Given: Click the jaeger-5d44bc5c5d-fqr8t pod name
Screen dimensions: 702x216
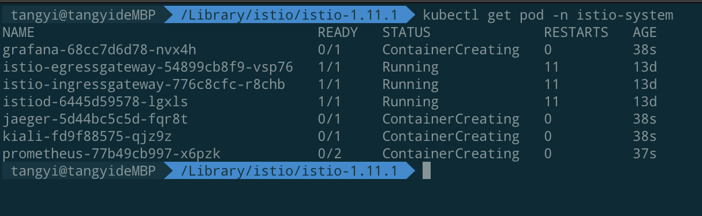Looking at the screenshot, I should pos(95,119).
